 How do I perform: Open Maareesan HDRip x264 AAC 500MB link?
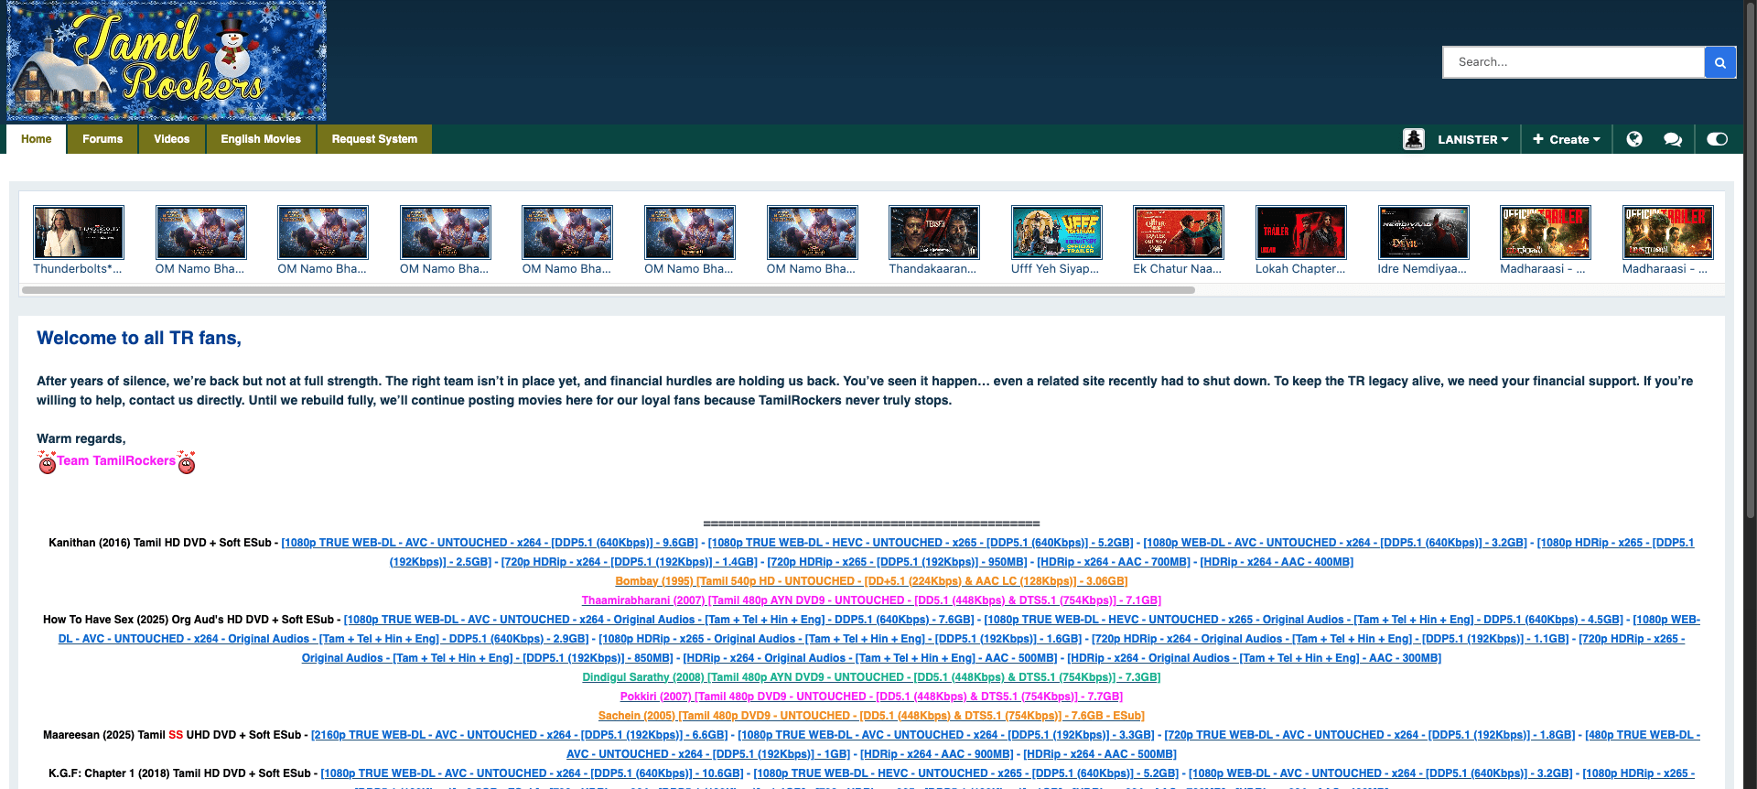(x=1100, y=754)
